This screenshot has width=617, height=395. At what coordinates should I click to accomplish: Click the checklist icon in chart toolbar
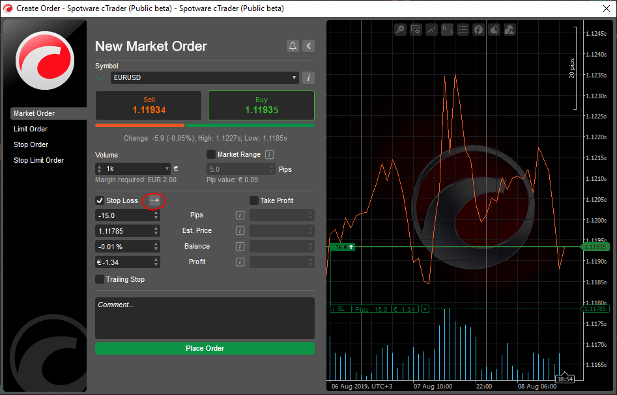point(463,29)
